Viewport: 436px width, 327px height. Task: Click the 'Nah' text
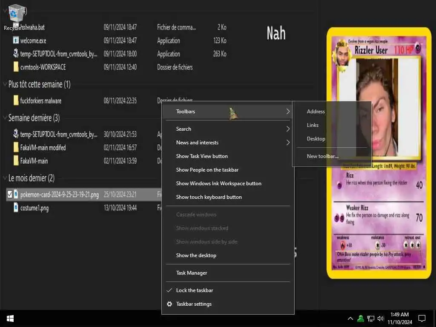(276, 33)
